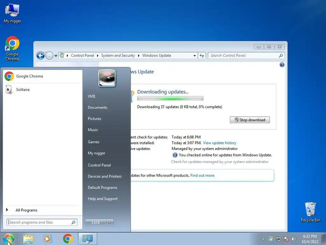Open the network tray icon
The width and height of the screenshot is (326, 245).
(x=278, y=239)
